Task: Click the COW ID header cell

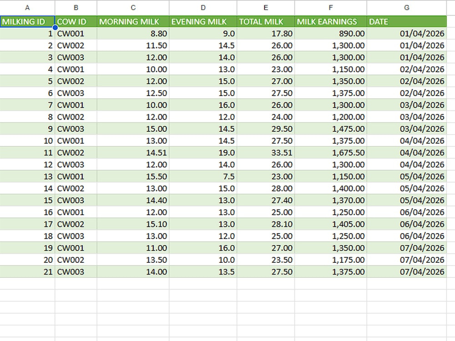Action: pos(76,22)
